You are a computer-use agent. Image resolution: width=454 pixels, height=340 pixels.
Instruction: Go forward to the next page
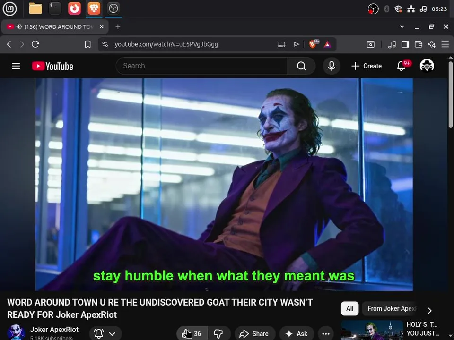tap(22, 44)
